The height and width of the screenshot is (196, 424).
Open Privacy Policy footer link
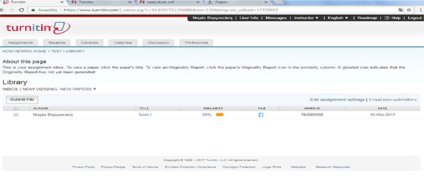point(83,167)
